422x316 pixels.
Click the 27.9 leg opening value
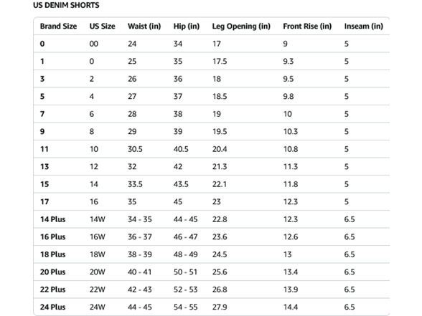point(220,307)
